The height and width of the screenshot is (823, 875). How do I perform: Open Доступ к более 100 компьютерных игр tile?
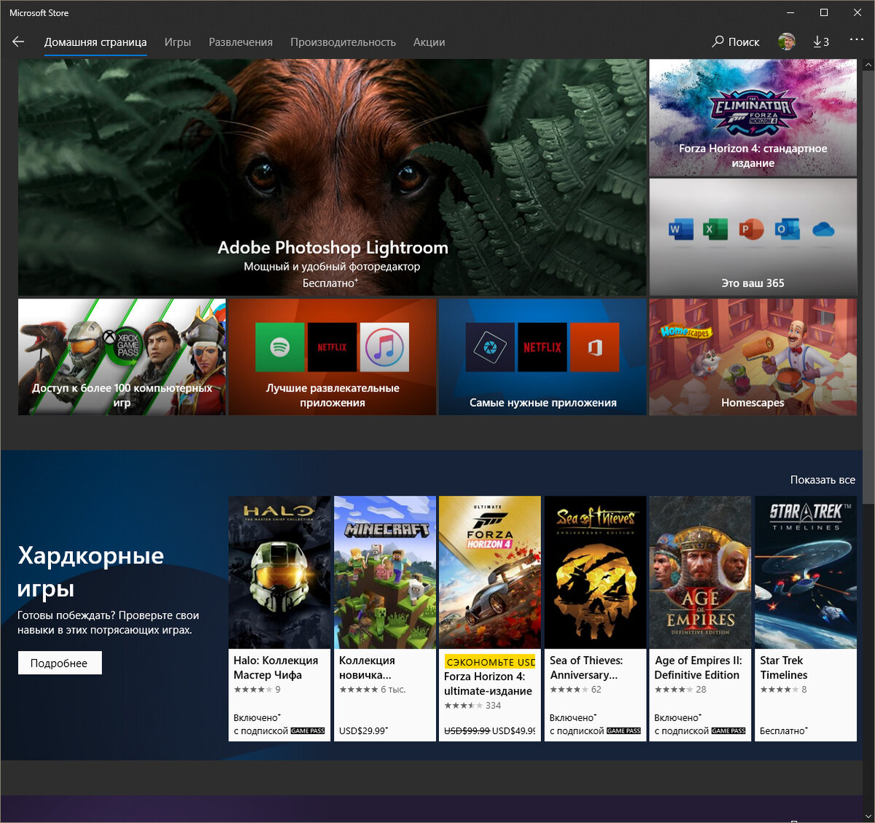[x=122, y=356]
